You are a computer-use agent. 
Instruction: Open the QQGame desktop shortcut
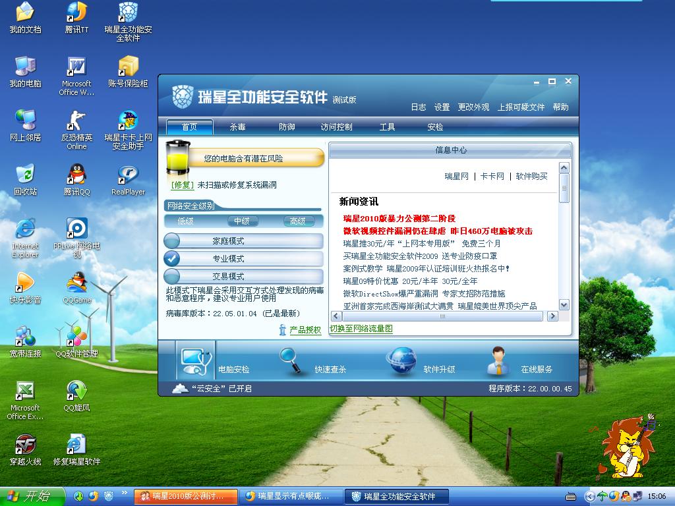pos(76,288)
